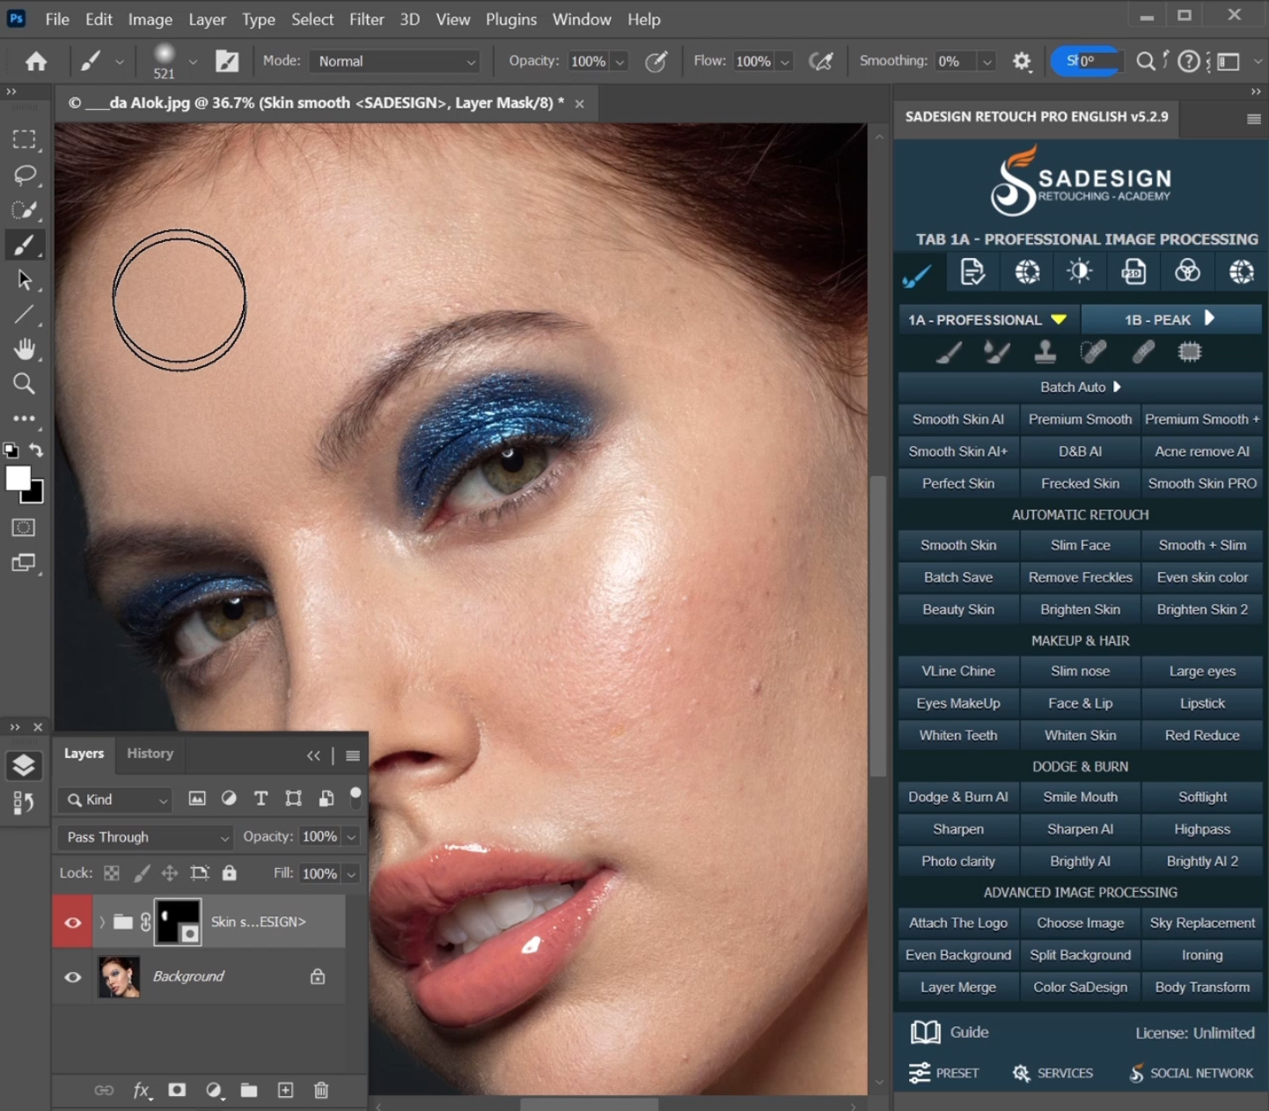Select the Lasso tool

25,175
